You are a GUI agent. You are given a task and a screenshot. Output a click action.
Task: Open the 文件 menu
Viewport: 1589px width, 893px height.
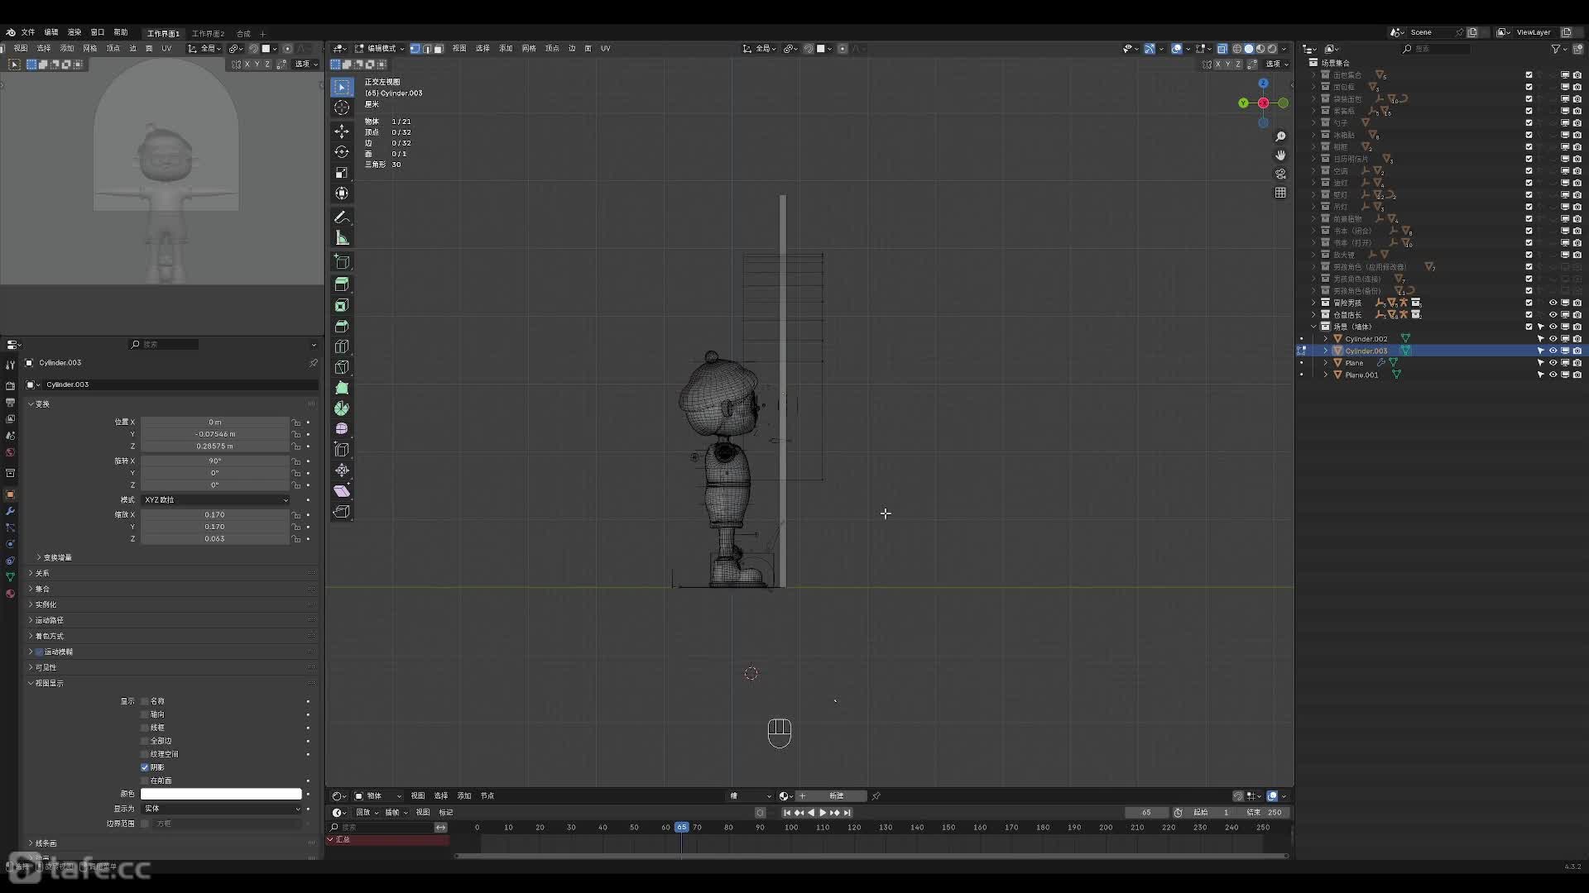[x=28, y=32]
